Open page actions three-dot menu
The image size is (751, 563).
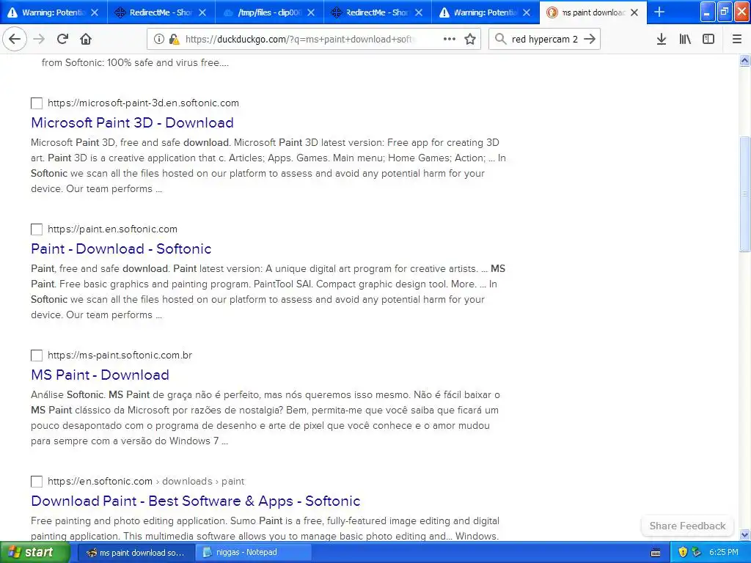pos(450,39)
